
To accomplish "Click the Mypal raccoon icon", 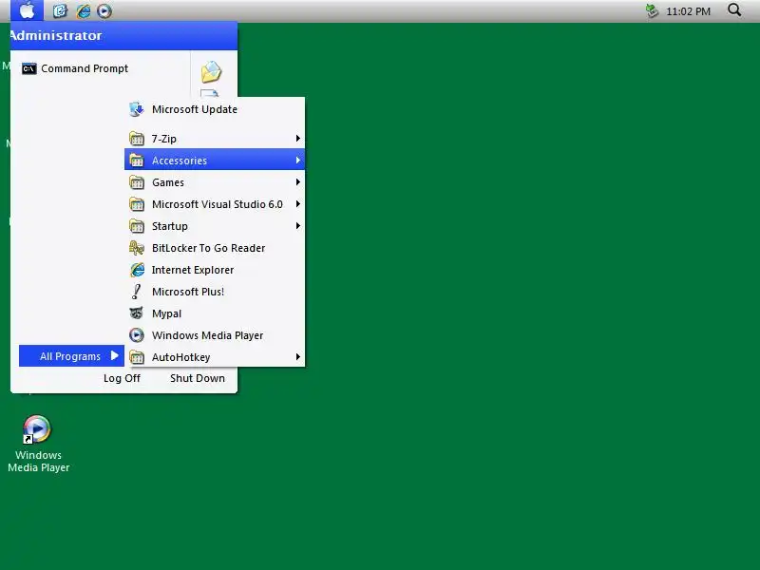I will 137,313.
